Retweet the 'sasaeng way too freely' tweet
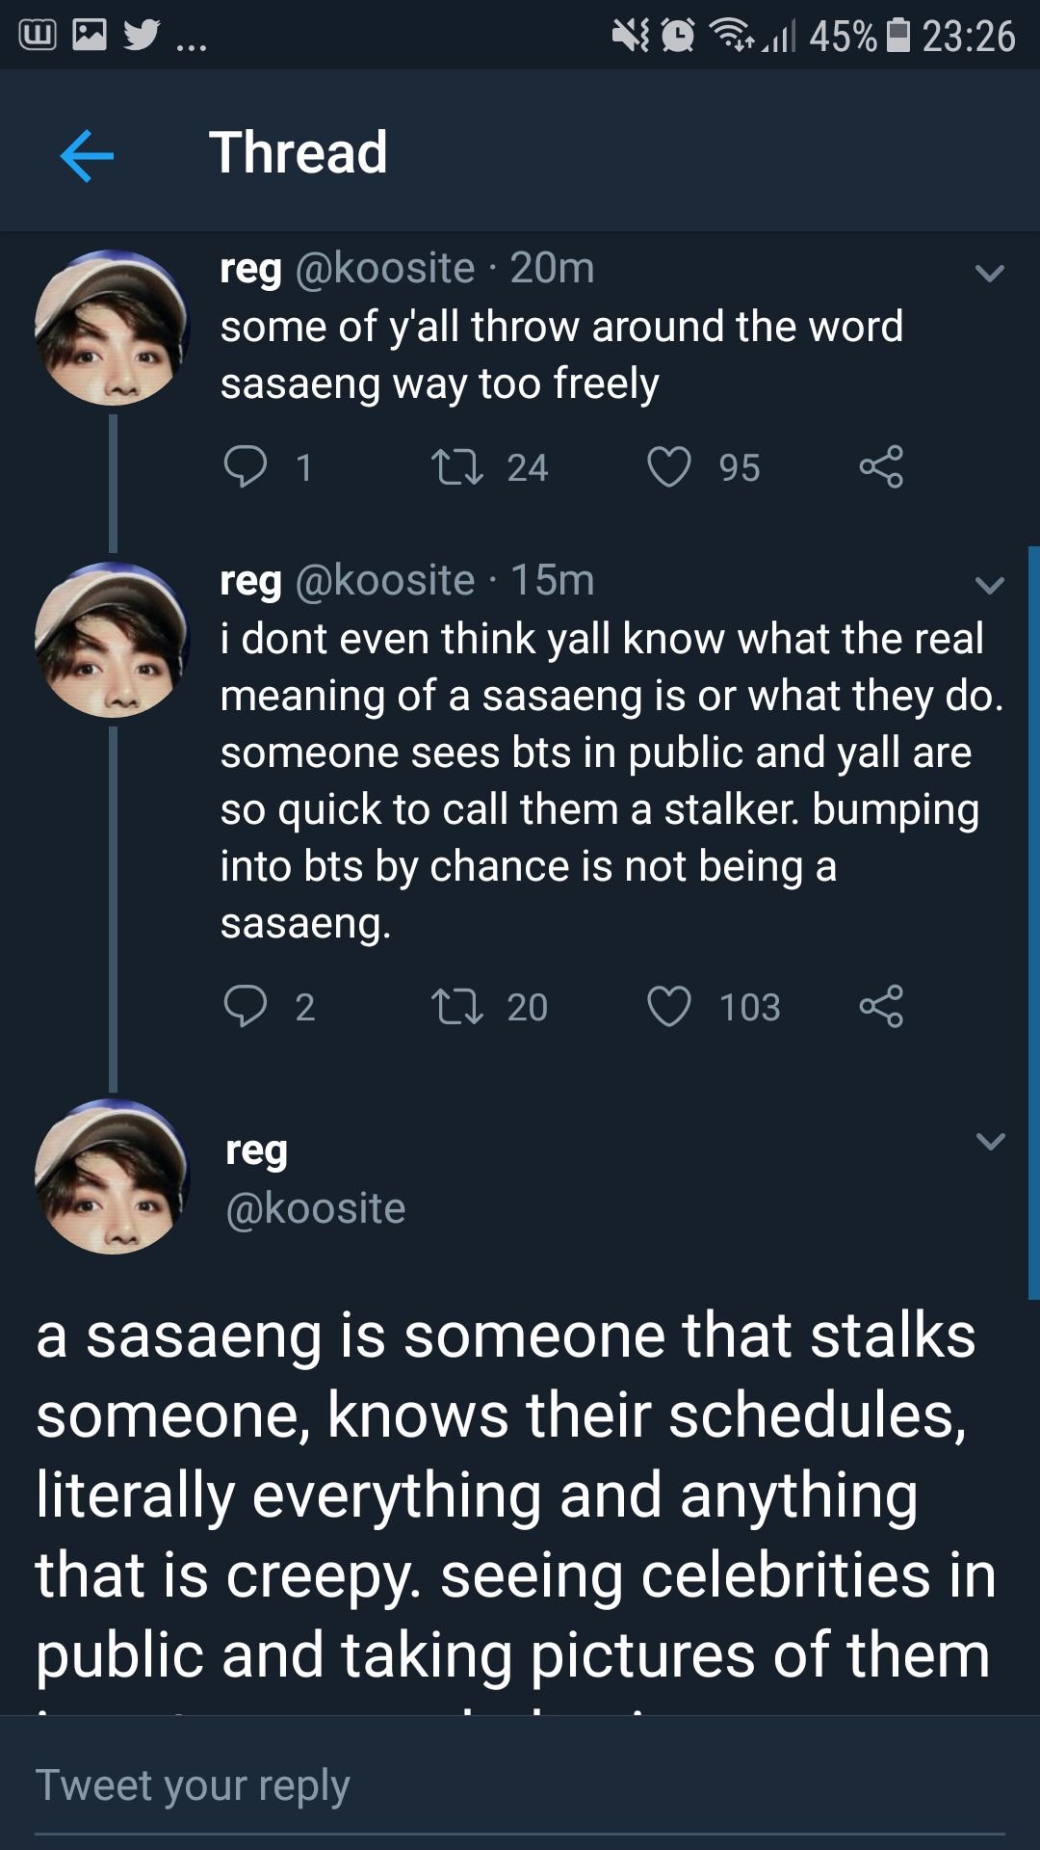 [x=457, y=467]
